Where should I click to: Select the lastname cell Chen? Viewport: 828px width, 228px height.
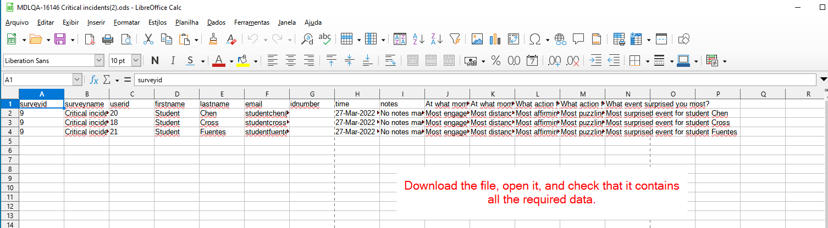(222, 113)
